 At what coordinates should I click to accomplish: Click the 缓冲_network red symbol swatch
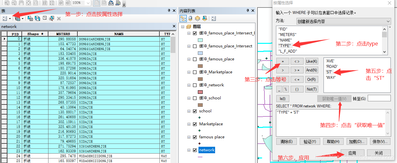(x=200, y=92)
